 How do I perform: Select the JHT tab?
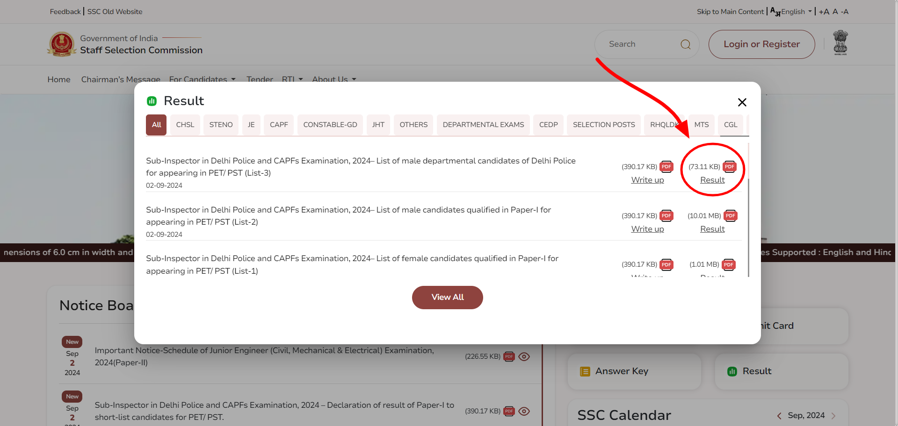click(378, 125)
